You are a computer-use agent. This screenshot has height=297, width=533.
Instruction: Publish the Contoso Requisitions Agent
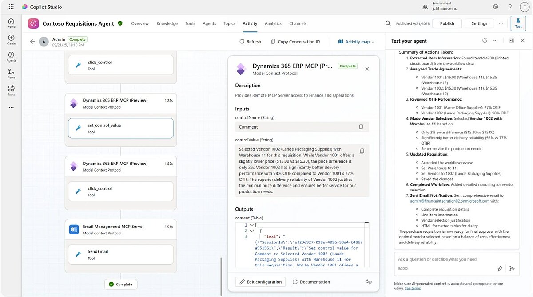click(446, 23)
